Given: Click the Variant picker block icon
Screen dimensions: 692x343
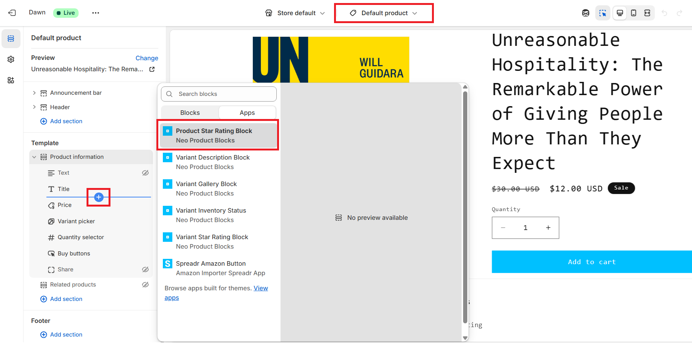Looking at the screenshot, I should tap(51, 221).
